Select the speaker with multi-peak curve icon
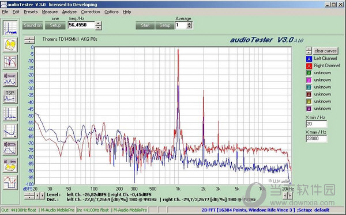Screen dimensions: 346x215 (x=10, y=79)
